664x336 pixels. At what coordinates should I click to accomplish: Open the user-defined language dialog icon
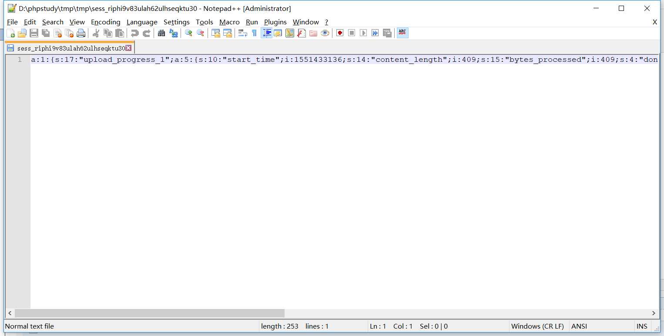(278, 33)
